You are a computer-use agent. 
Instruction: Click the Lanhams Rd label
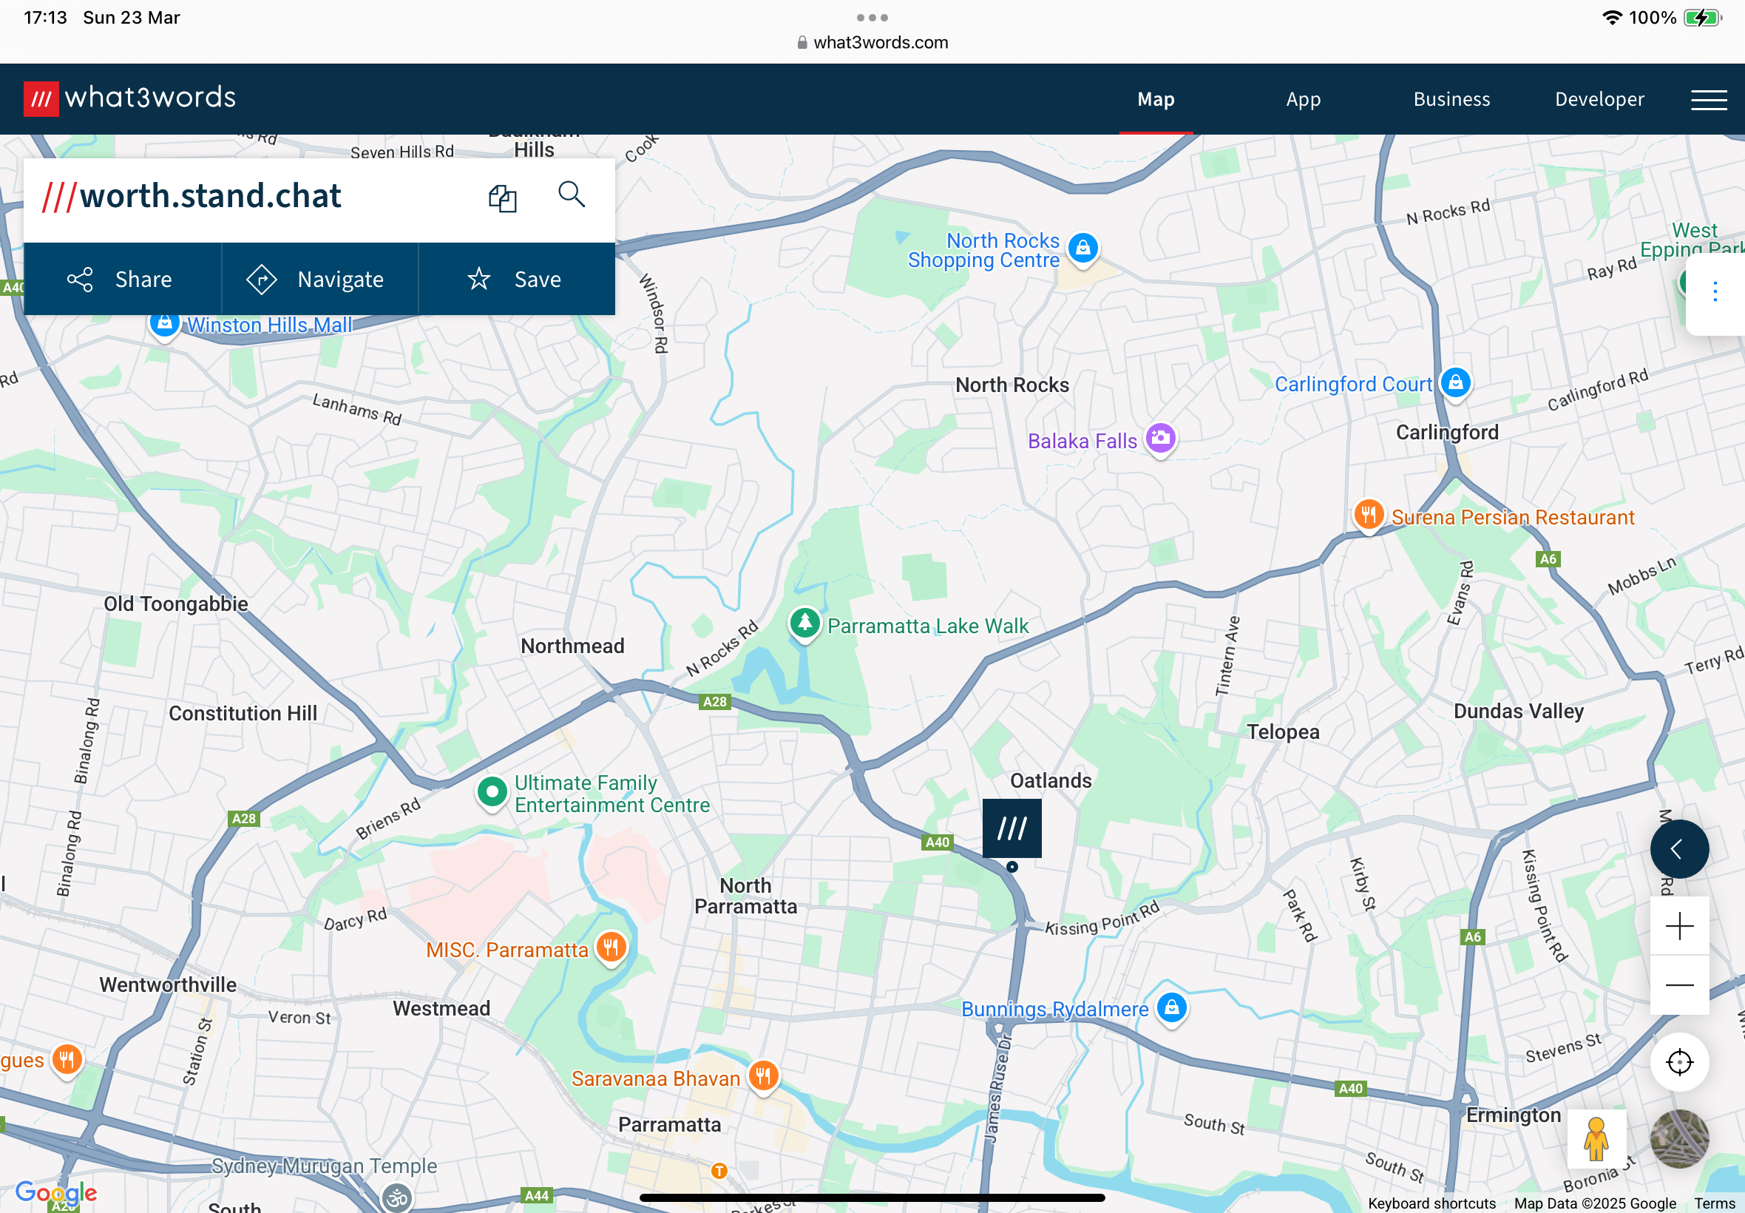[356, 409]
